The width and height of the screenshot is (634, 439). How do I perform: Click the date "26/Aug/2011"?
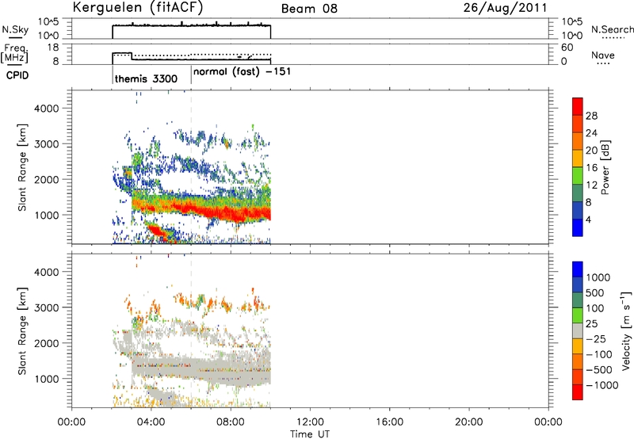click(x=505, y=8)
